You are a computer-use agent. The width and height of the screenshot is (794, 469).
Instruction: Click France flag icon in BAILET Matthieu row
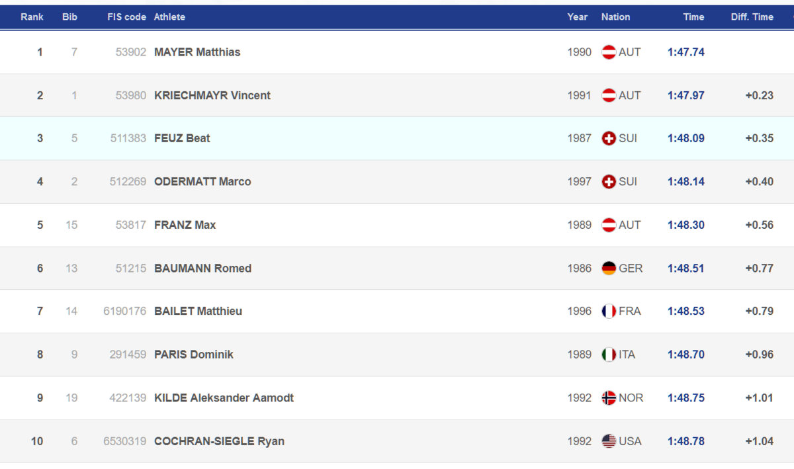click(609, 312)
